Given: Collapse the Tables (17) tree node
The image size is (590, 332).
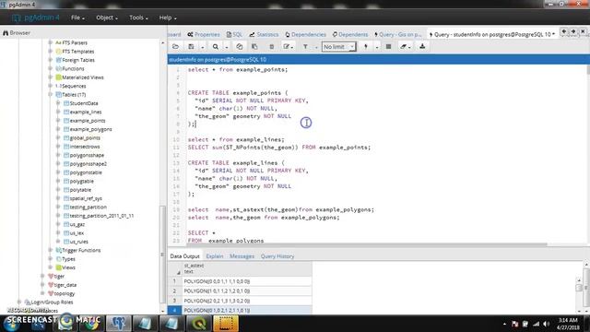Looking at the screenshot, I should pos(51,94).
